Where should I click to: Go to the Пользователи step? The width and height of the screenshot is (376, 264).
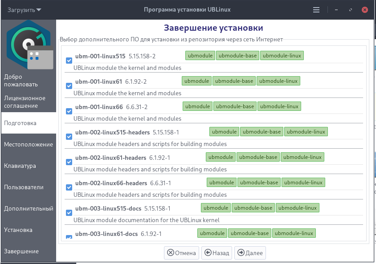tap(29, 187)
